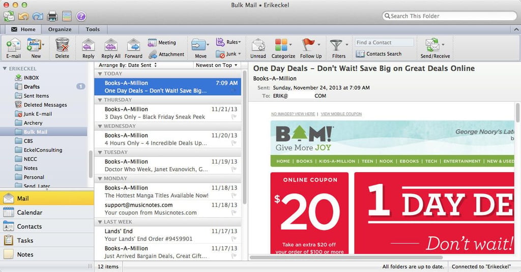The width and height of the screenshot is (521, 272).
Task: Switch to Calendar view
Action: (x=47, y=212)
